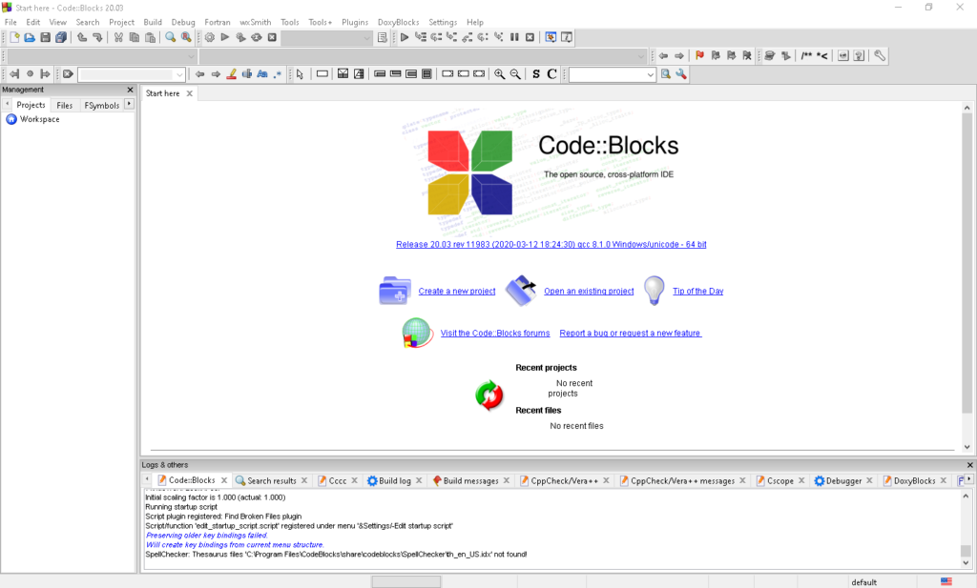Click the Release 20.03 rev 11983 version link
Screen dimensions: 977x588
point(551,245)
